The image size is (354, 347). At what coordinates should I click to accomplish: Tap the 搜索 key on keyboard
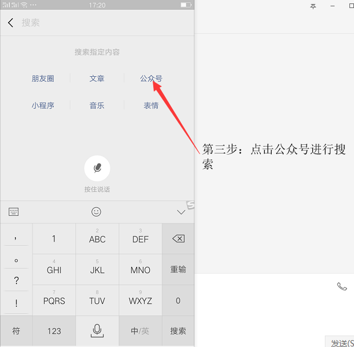pyautogui.click(x=178, y=331)
